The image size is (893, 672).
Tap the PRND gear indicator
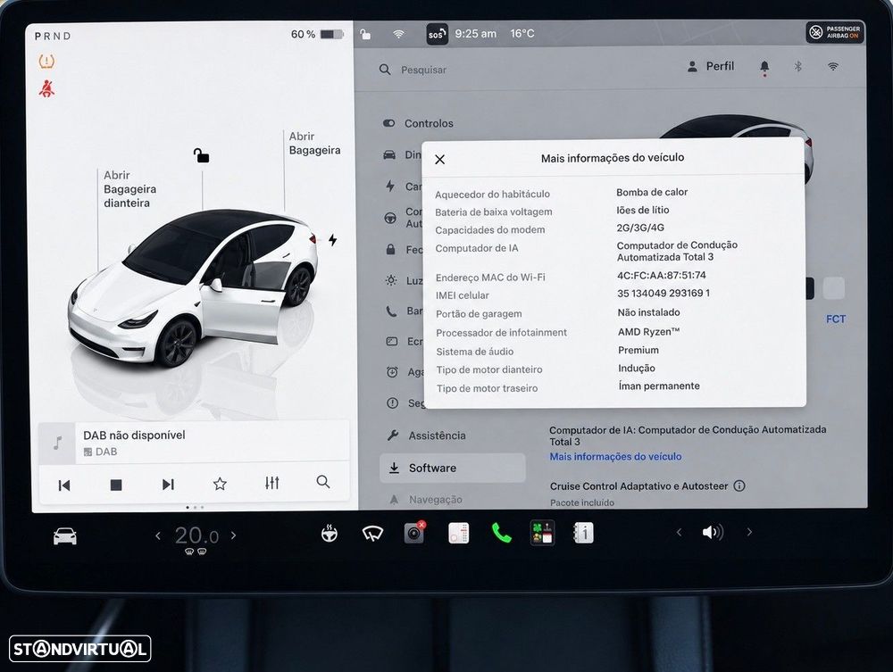pos(53,36)
